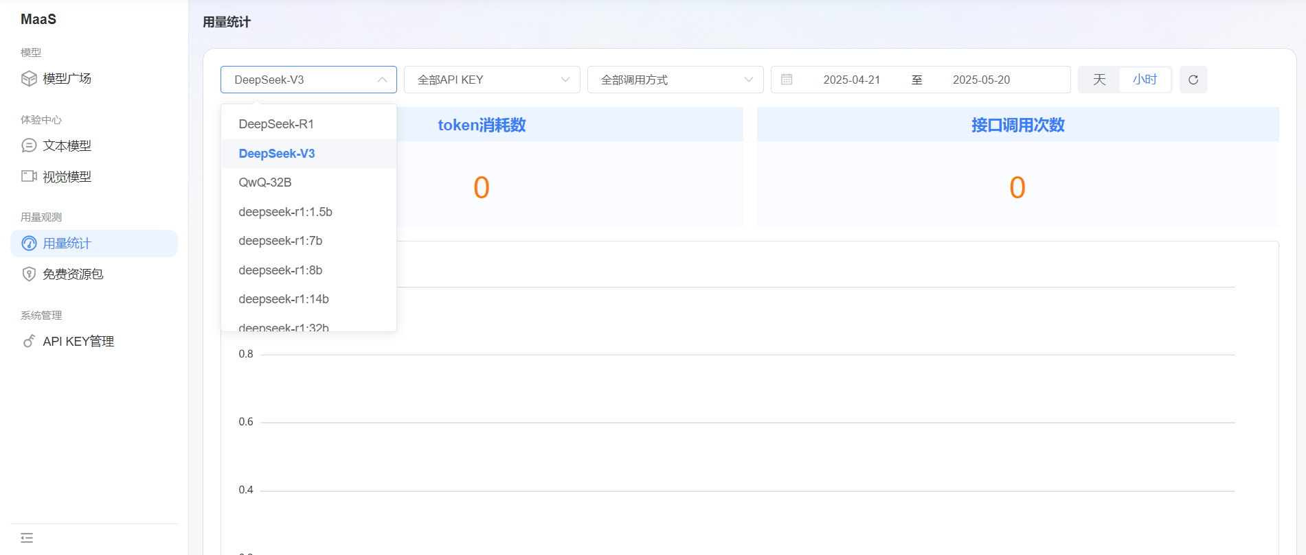Screen dimensions: 1306x555
Task: Click the refresh icon button
Action: tap(1193, 80)
